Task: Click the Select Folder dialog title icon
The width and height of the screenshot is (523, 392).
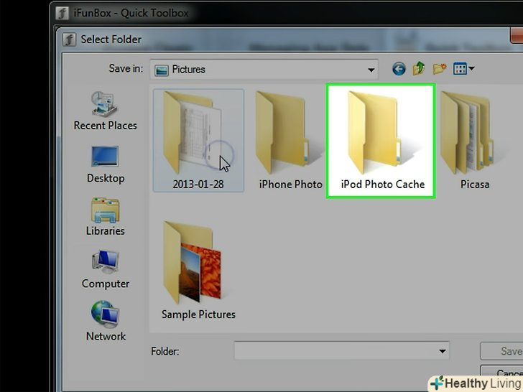Action: [69, 39]
